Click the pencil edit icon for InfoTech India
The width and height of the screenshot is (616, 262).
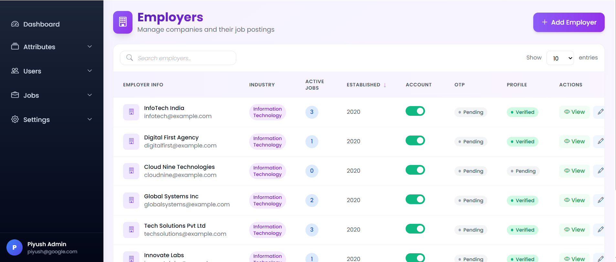coord(600,112)
